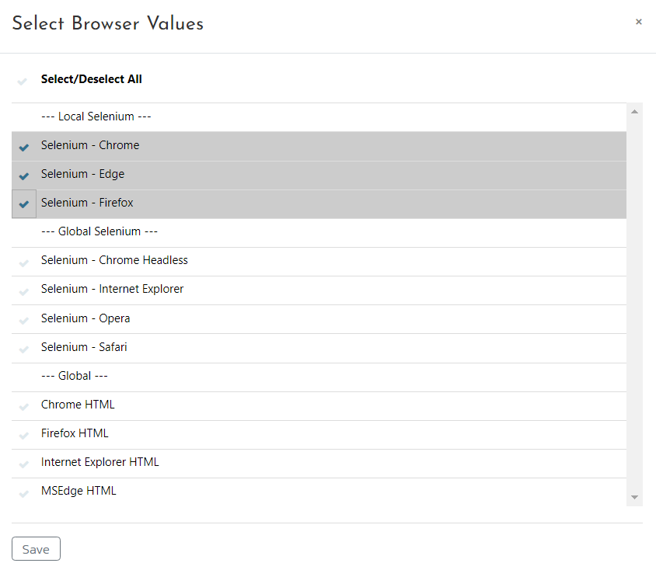Select the Internet Explorer HTML list entry
The image size is (656, 570).
99,462
